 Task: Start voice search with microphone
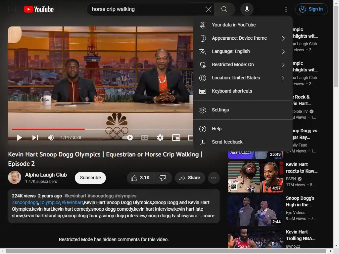point(247,9)
